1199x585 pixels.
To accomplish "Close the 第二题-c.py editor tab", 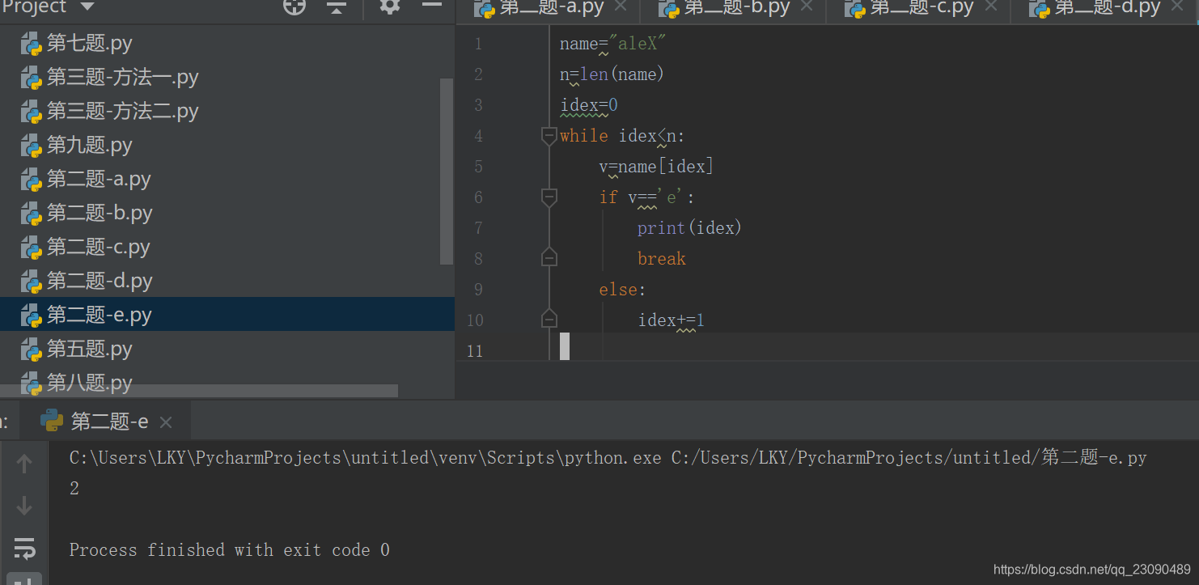I will tap(989, 6).
